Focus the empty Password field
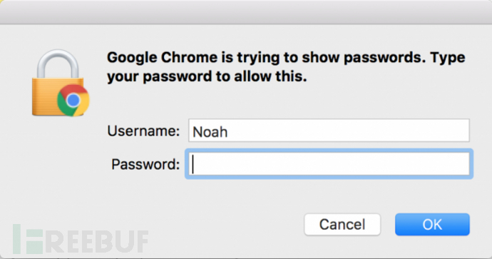 [x=329, y=164]
